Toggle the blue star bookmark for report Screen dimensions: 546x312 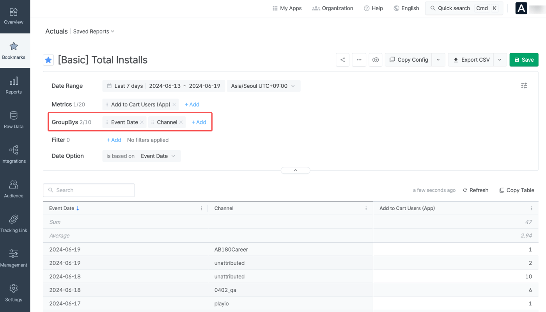[x=48, y=60]
